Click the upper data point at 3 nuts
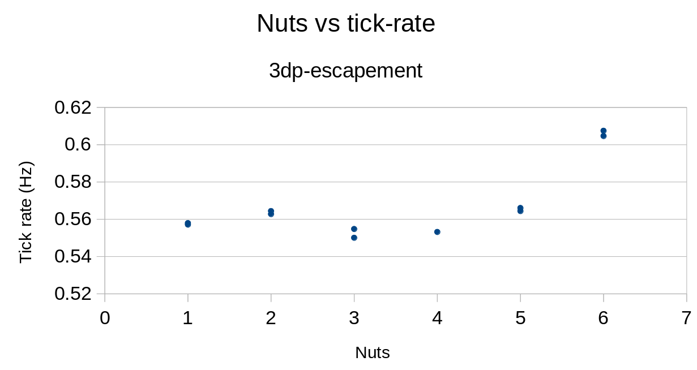Viewport: 697px width, 370px height. point(354,229)
